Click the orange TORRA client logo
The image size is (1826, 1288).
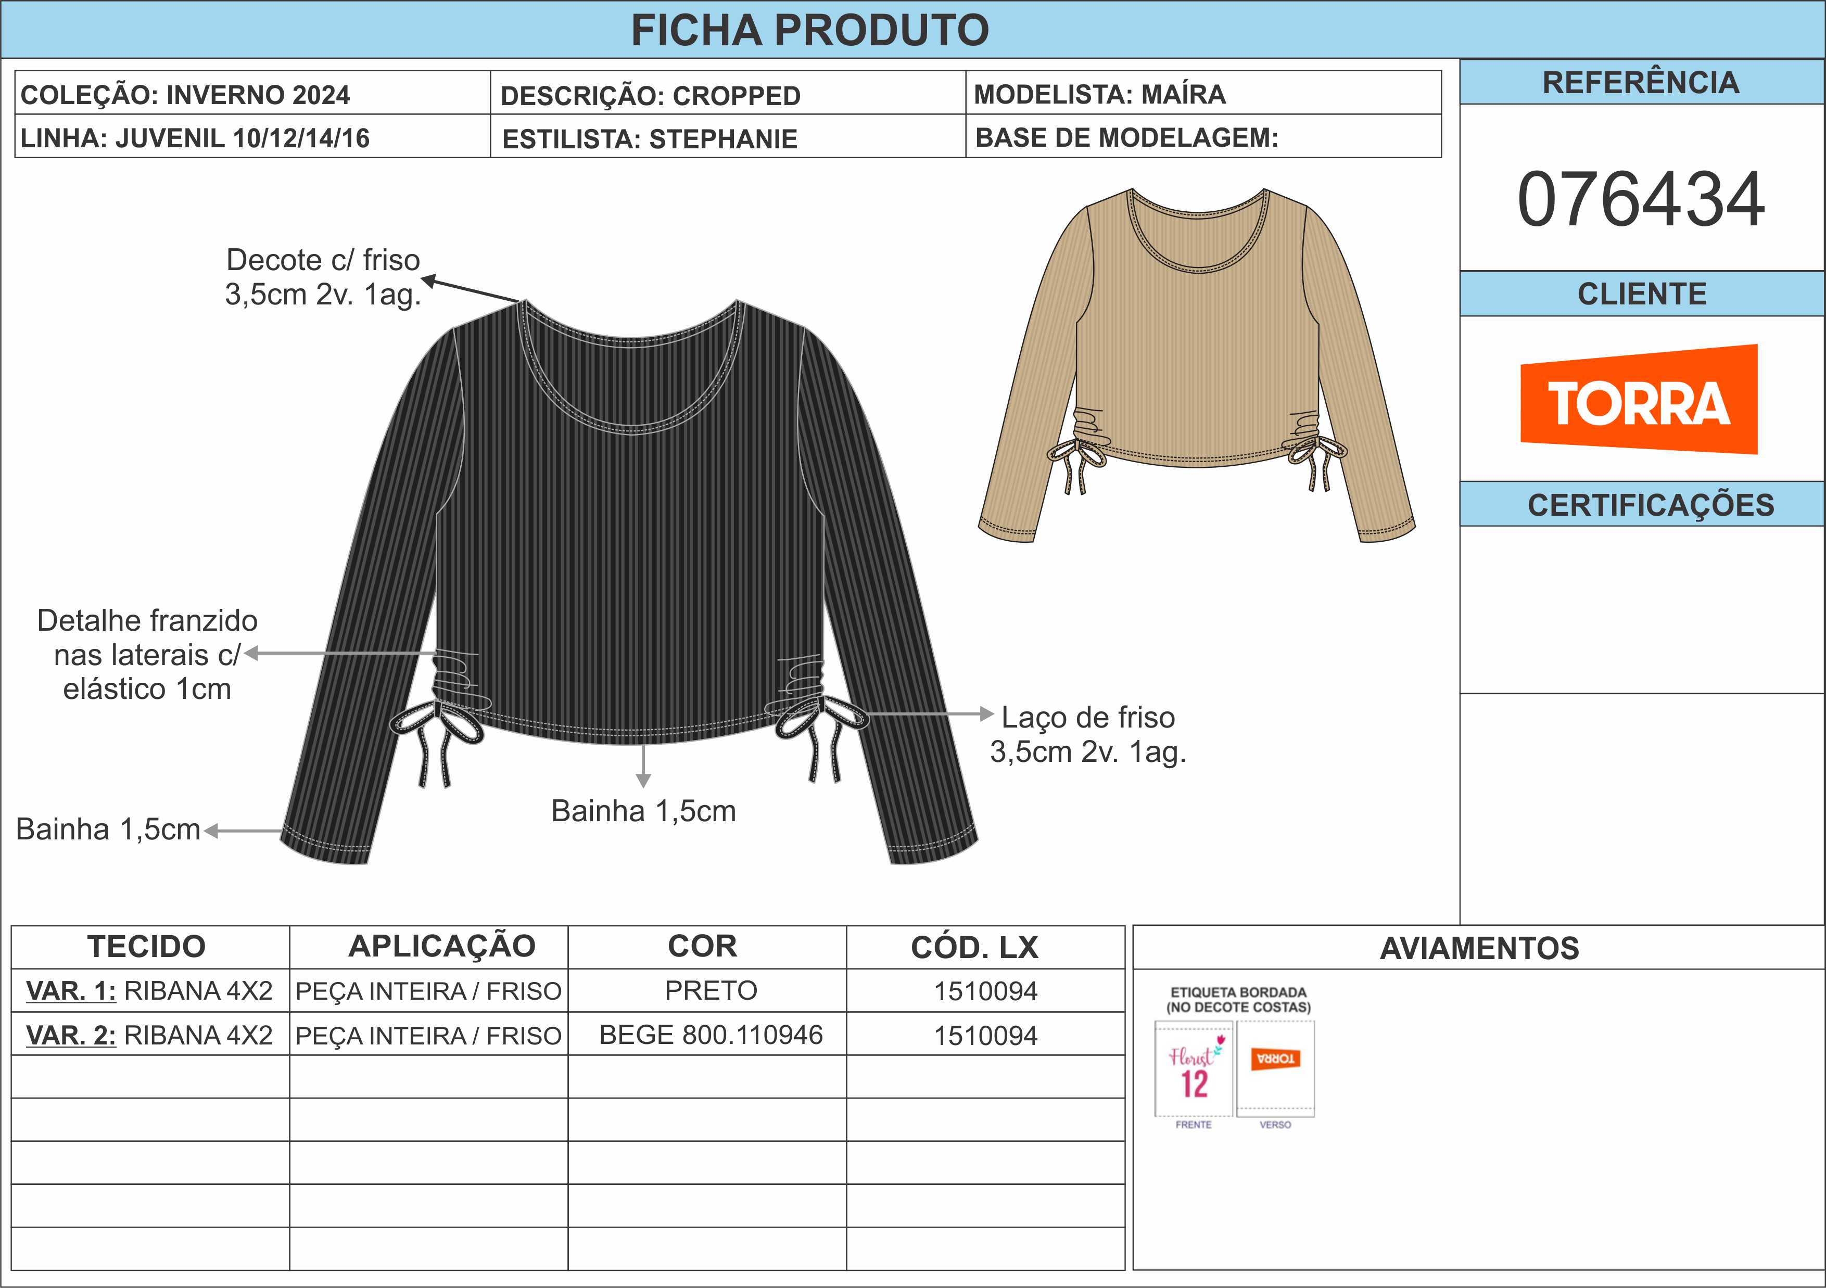pos(1638,400)
